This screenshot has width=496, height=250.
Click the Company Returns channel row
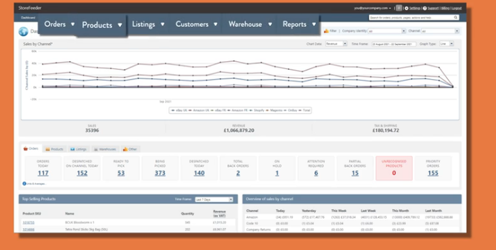point(352,230)
